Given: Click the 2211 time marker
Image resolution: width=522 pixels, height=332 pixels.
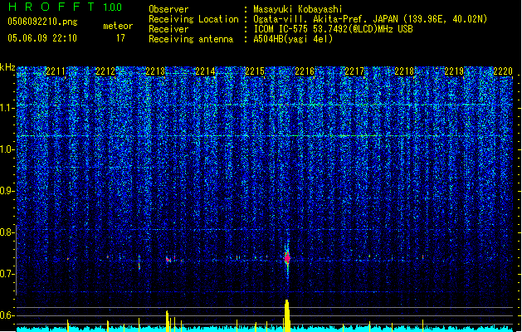Looking at the screenshot, I should tap(56, 71).
